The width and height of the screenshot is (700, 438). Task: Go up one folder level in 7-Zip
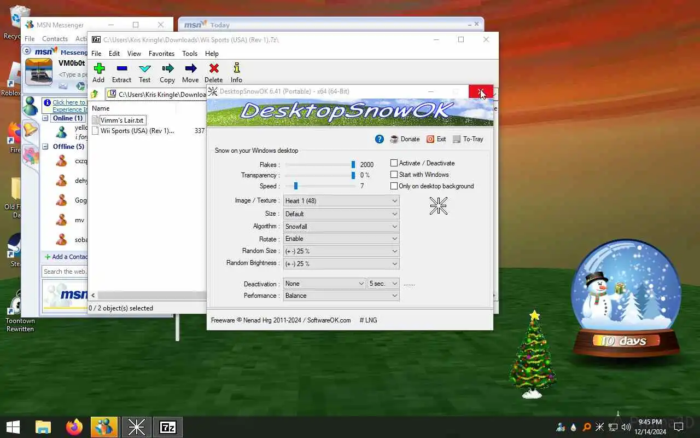(95, 94)
